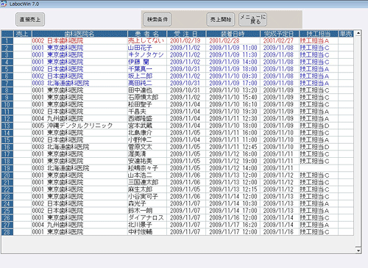Click the 歯科医院名 column header
This screenshot has height=268, width=368.
(x=79, y=34)
